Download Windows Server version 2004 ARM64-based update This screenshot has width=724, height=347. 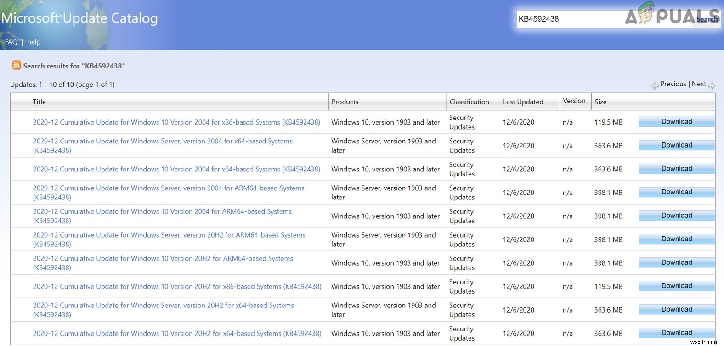click(677, 192)
